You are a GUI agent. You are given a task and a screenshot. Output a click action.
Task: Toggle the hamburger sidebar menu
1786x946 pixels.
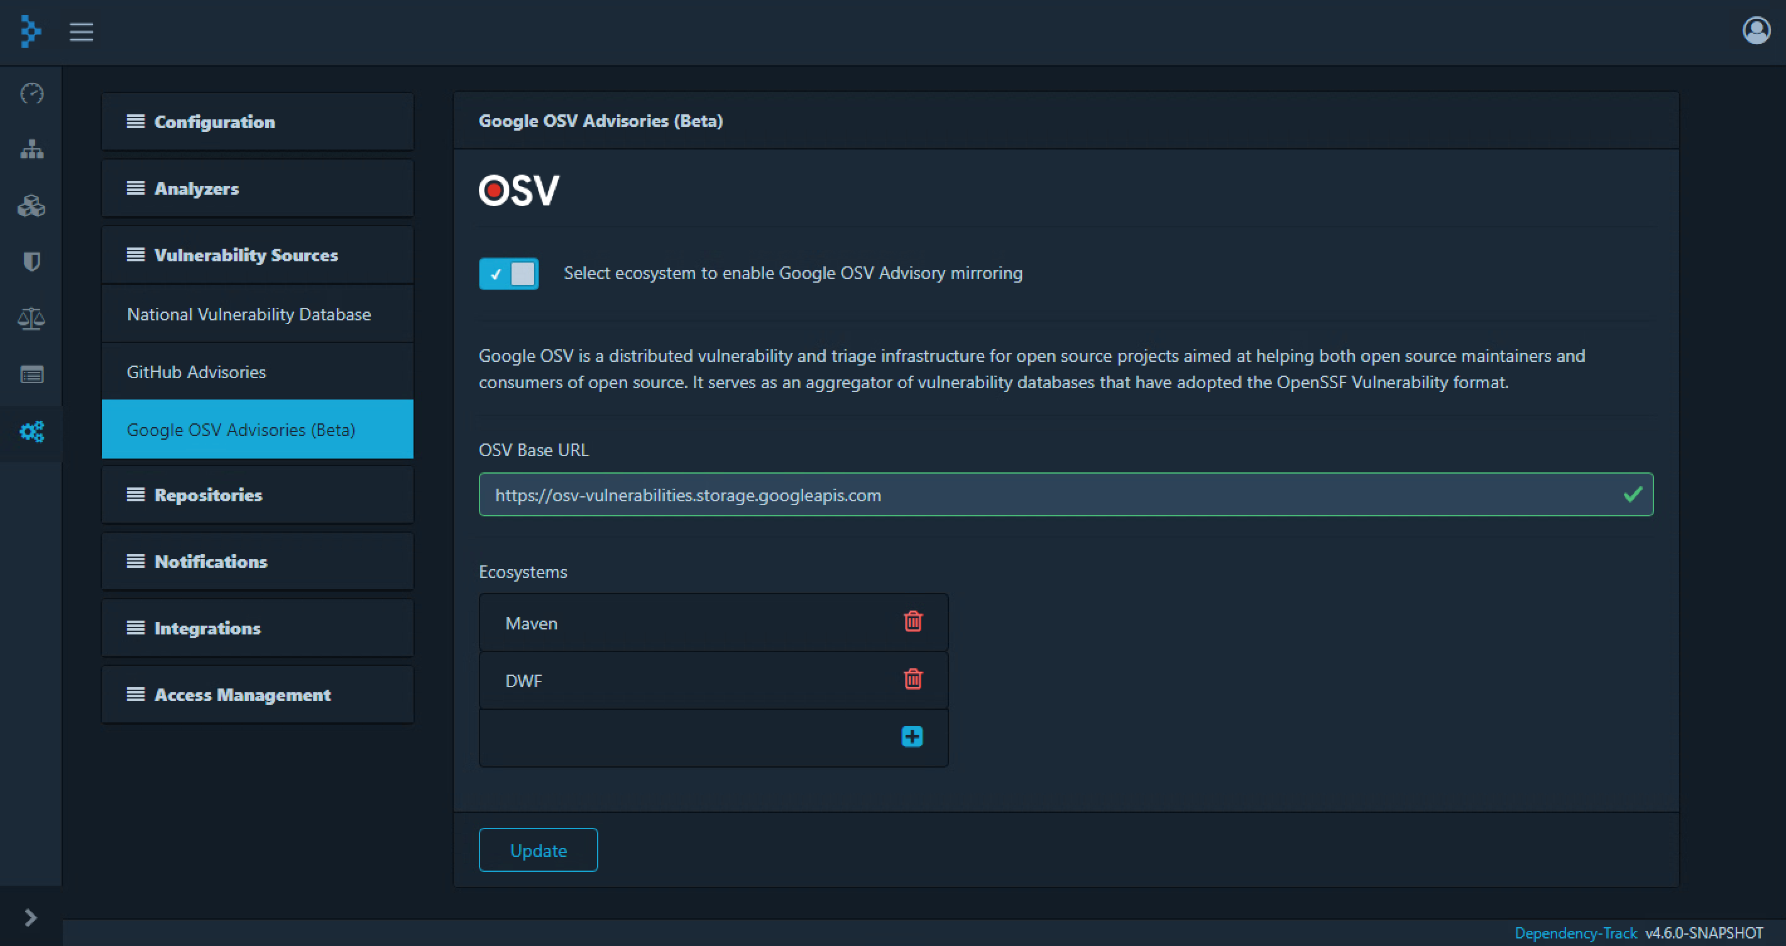[81, 32]
